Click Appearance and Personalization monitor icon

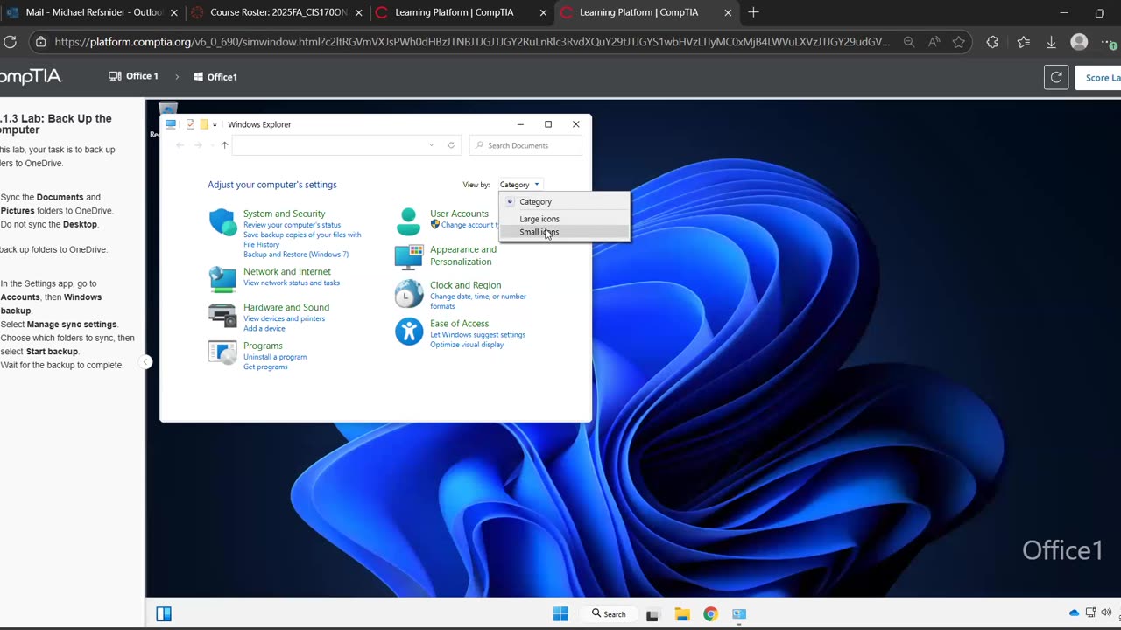coord(408,256)
